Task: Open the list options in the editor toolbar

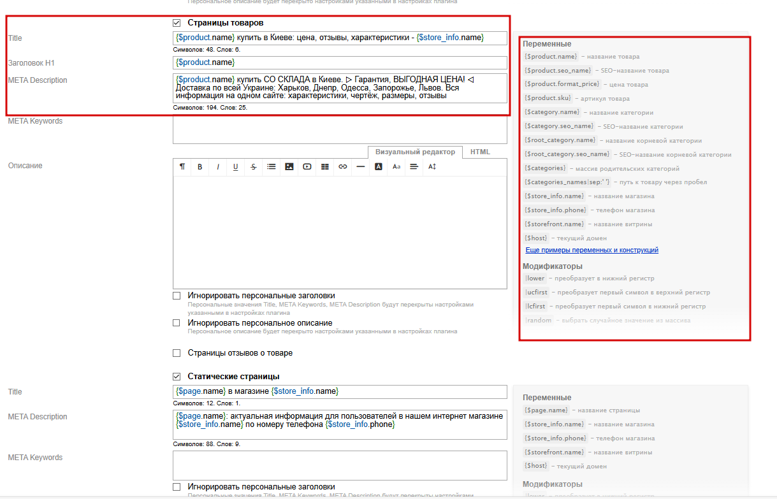Action: click(x=272, y=166)
